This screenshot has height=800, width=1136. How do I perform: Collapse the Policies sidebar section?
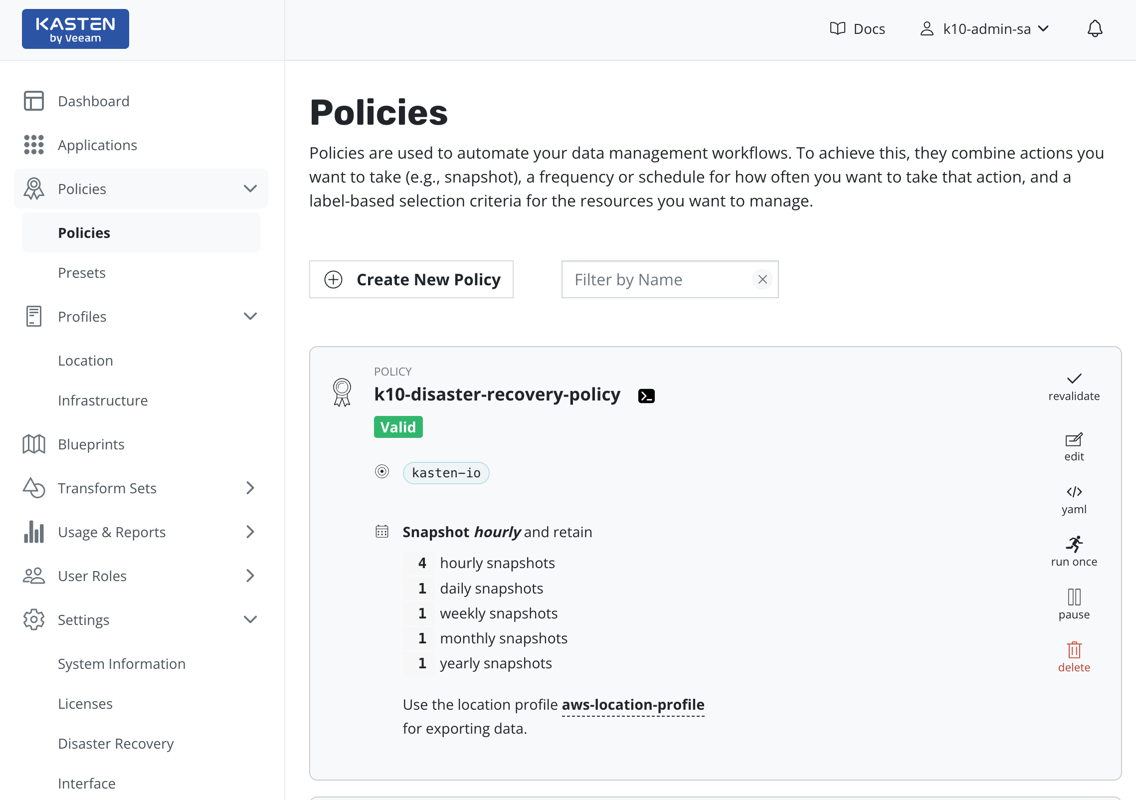(250, 189)
